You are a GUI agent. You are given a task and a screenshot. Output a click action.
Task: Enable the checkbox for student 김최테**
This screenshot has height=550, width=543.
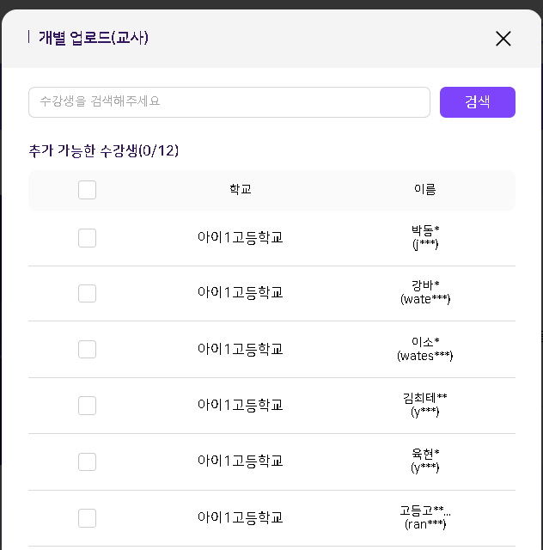(87, 406)
